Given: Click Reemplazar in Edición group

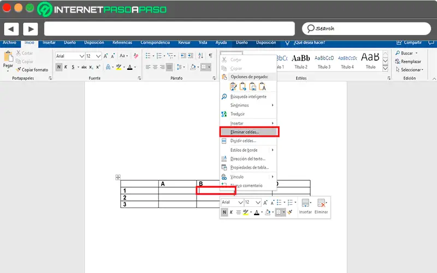Looking at the screenshot, I should (408, 61).
